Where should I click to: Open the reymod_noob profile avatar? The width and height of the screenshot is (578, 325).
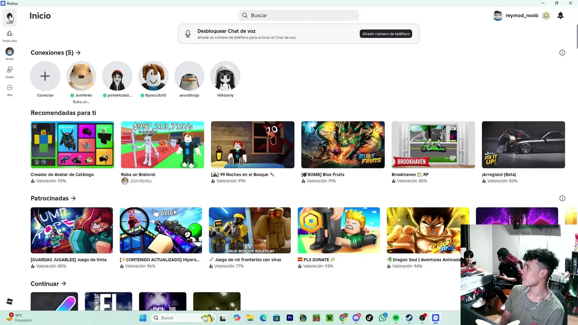point(498,15)
